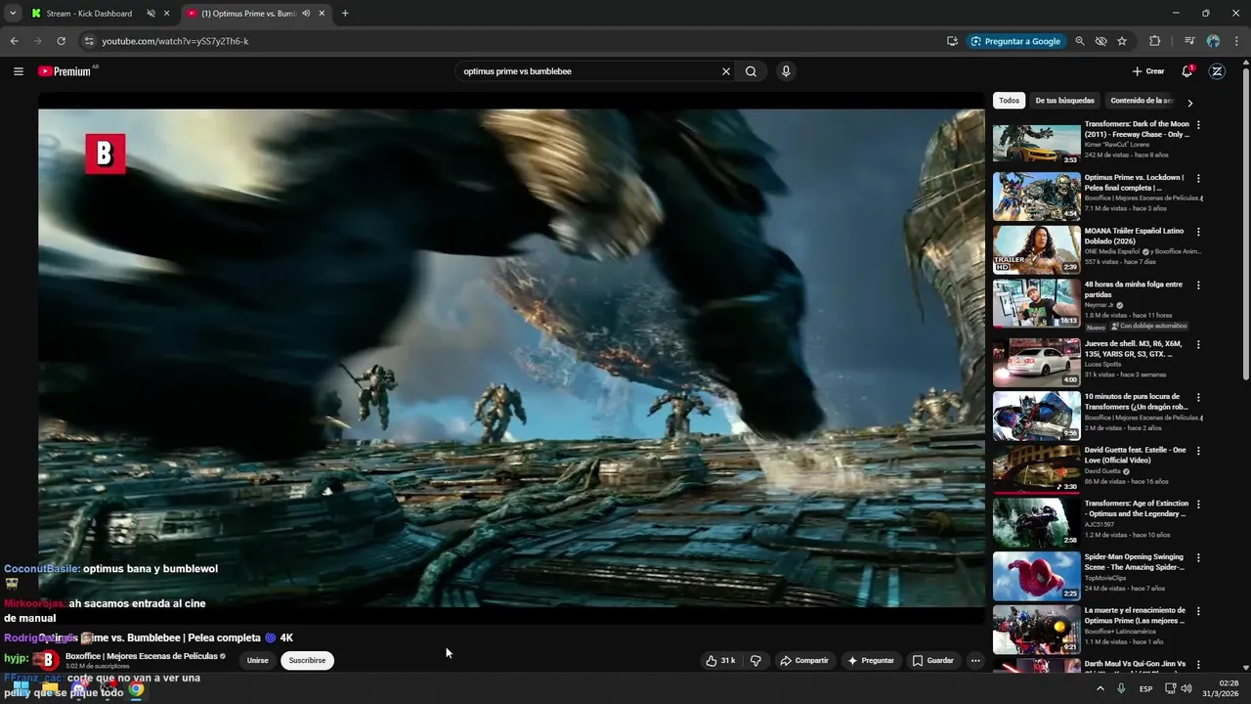
Task: Open more actions (three dots) below video
Action: 975,661
